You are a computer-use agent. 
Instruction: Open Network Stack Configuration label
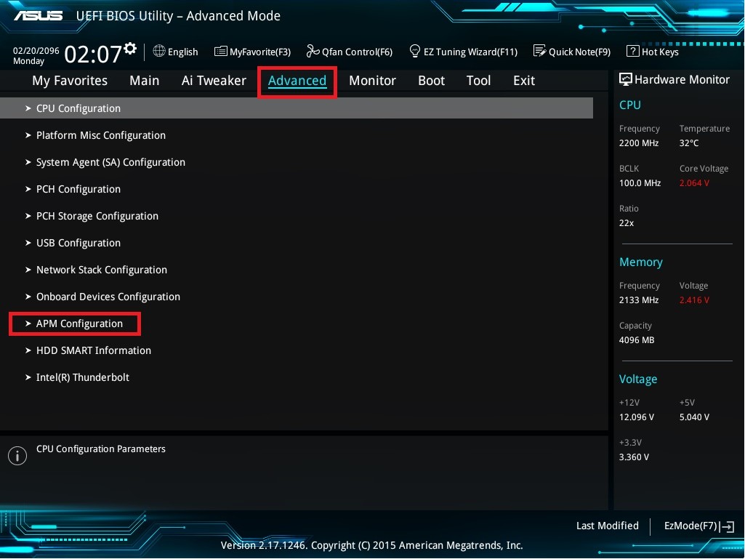point(102,270)
